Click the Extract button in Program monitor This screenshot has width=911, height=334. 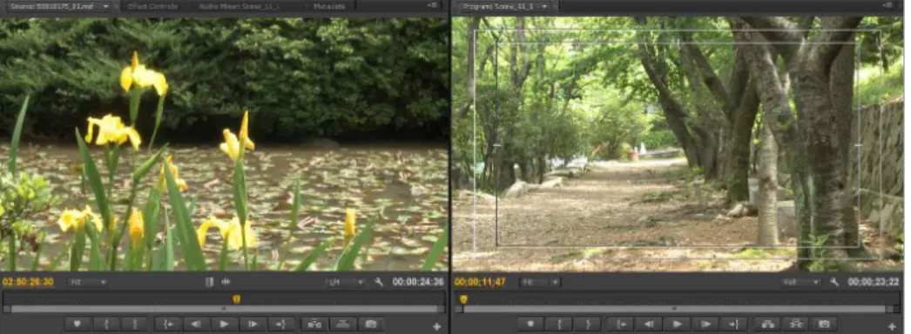click(x=795, y=324)
